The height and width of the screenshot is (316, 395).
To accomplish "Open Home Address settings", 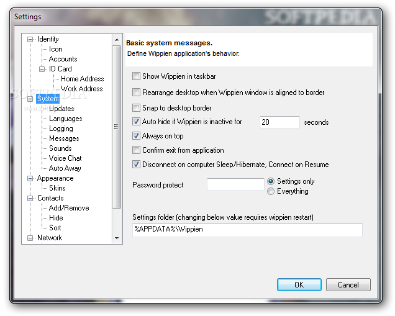I will (x=83, y=79).
